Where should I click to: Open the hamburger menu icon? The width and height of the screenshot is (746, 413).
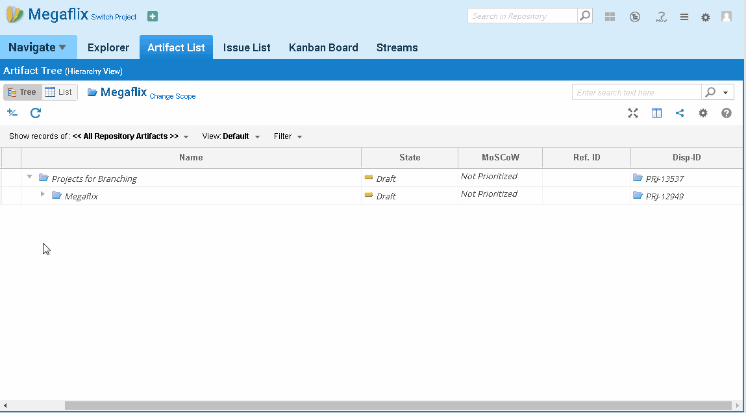tap(684, 17)
